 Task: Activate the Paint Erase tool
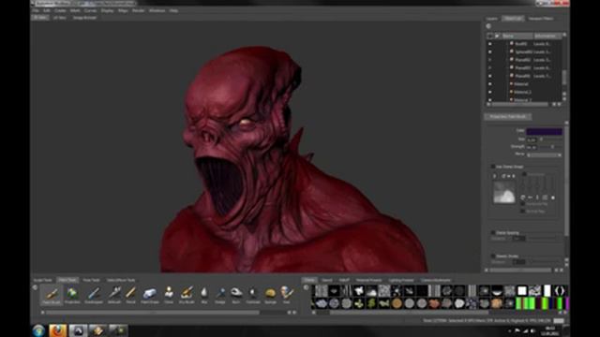tap(150, 295)
